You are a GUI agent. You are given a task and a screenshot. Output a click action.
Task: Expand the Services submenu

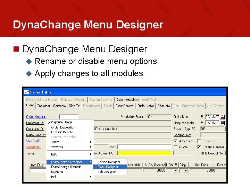click(70, 147)
